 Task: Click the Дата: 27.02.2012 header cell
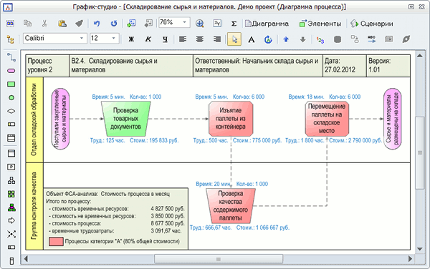(x=345, y=66)
